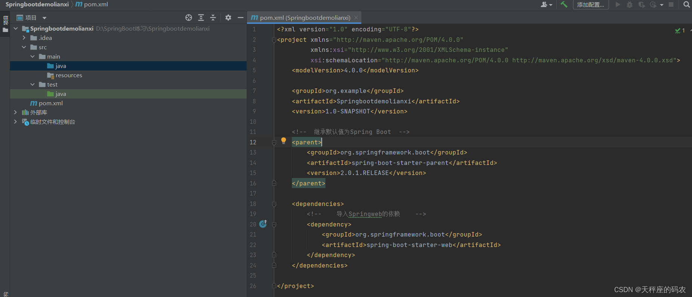Click the Stop square icon

pyautogui.click(x=671, y=4)
